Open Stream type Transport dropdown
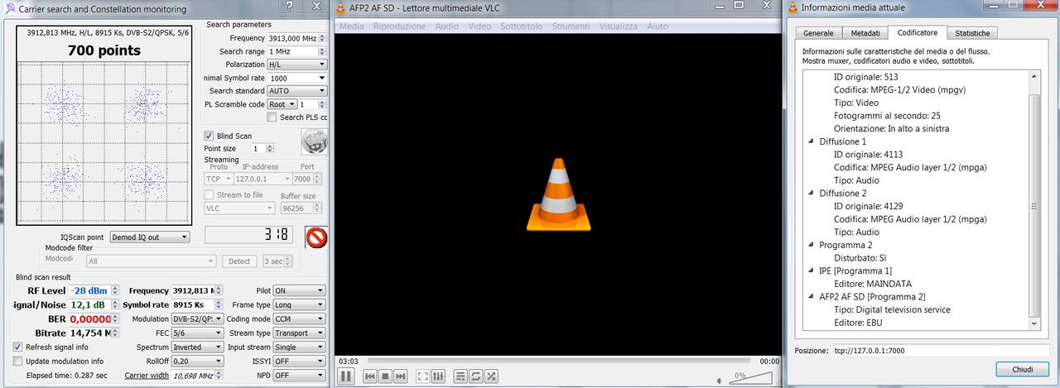Viewport: 1060px width, 388px height. coord(299,333)
